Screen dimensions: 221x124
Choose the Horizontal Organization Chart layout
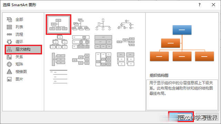point(126,42)
